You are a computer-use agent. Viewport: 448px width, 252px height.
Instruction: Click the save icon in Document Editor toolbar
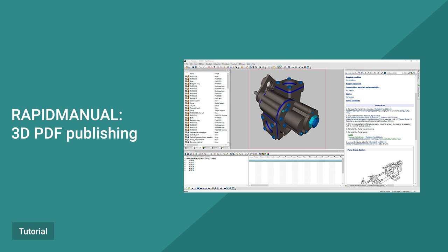pos(346,73)
